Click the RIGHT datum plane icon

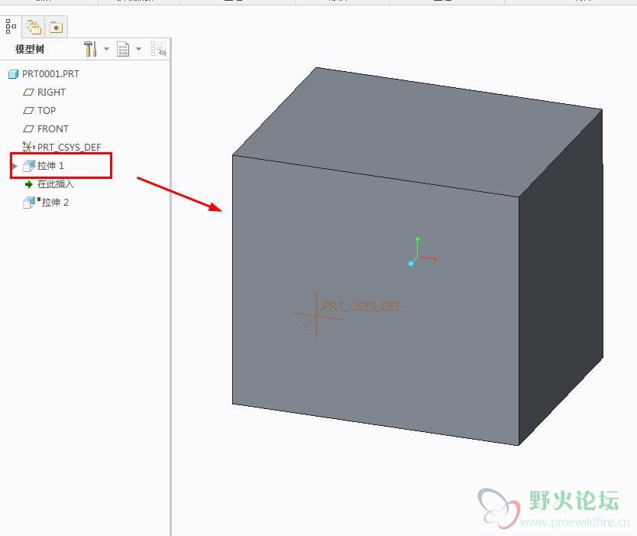tap(28, 93)
